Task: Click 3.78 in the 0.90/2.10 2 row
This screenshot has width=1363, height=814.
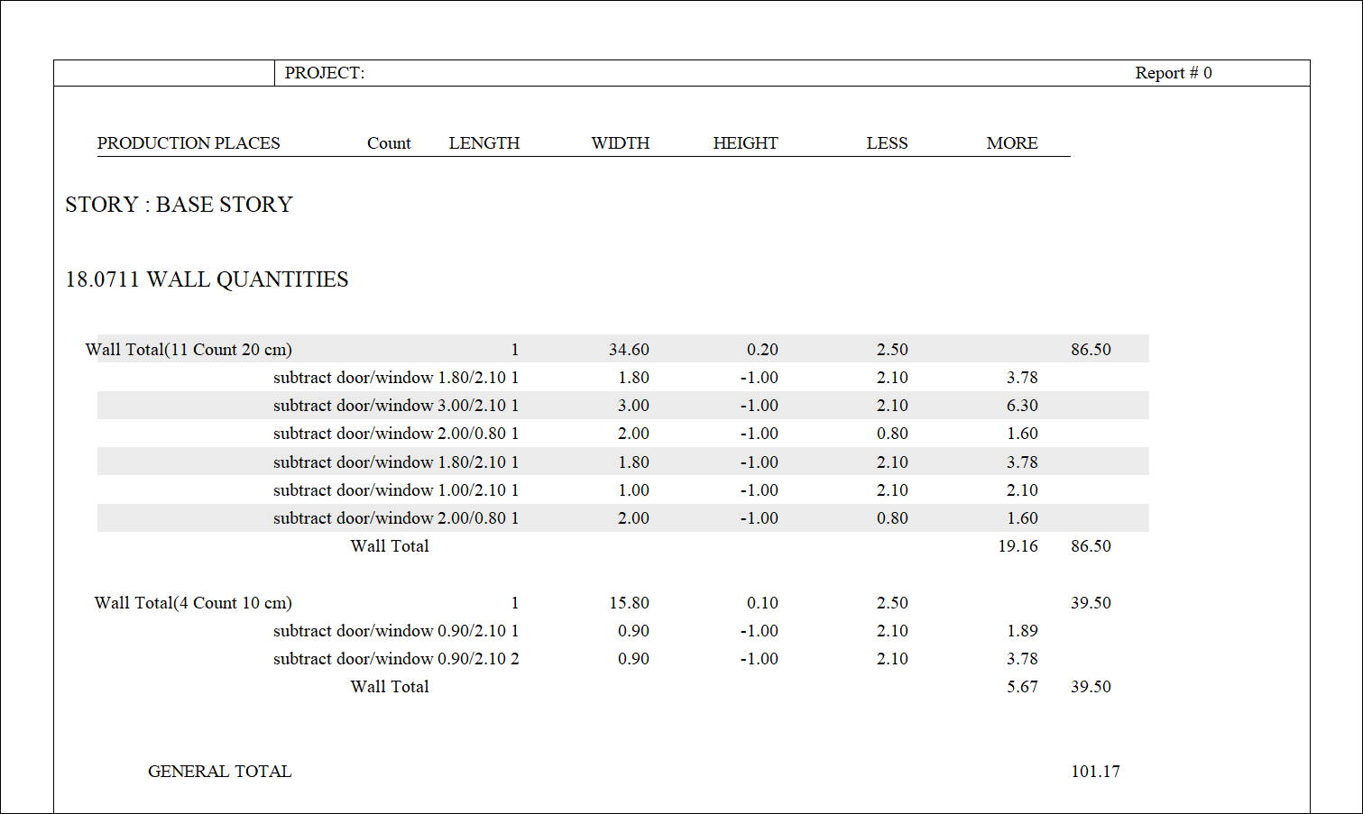Action: pyautogui.click(x=1022, y=659)
